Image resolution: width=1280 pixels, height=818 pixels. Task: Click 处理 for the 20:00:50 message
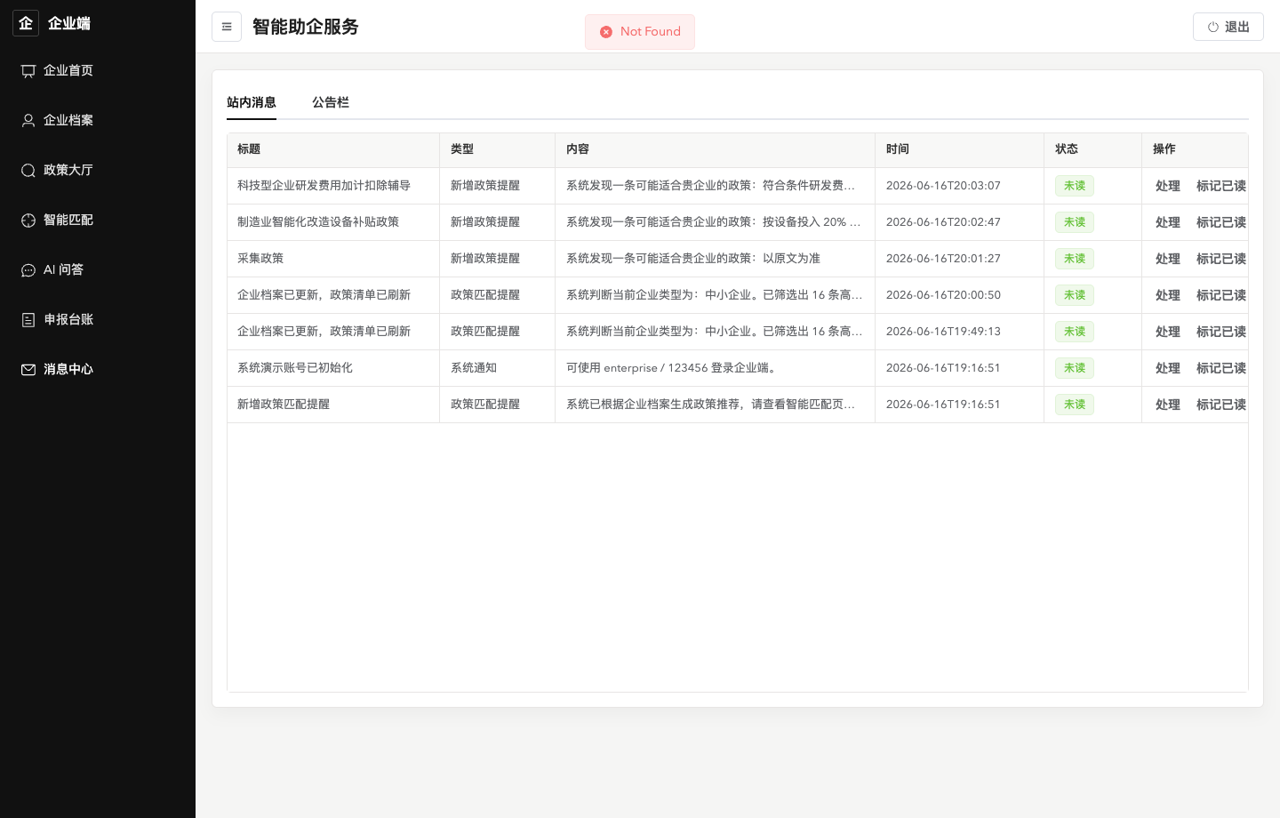(x=1167, y=295)
